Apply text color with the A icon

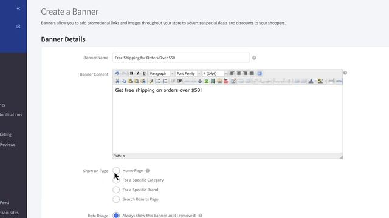tap(311, 81)
